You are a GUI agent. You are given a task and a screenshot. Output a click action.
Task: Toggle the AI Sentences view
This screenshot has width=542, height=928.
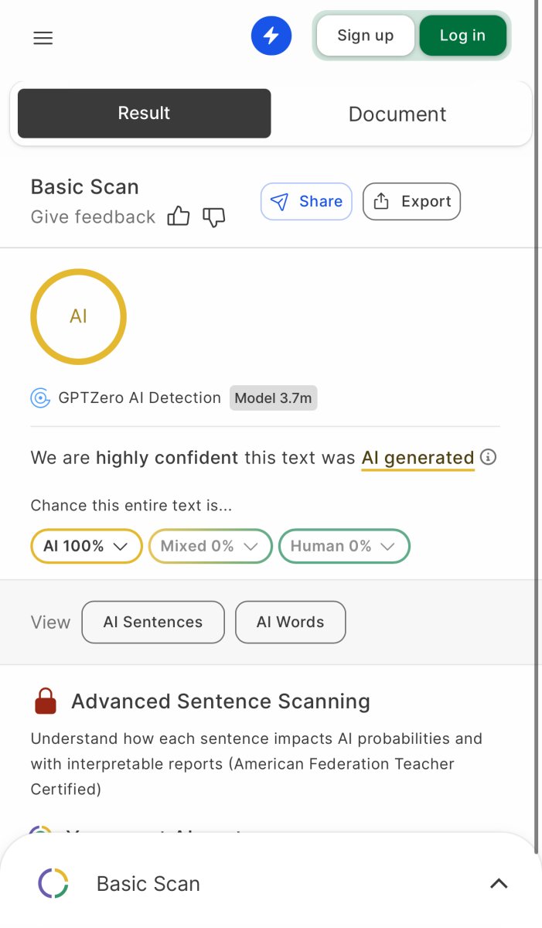point(153,623)
